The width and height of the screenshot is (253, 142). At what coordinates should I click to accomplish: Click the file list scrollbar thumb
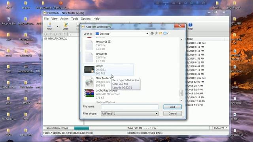coord(181,93)
